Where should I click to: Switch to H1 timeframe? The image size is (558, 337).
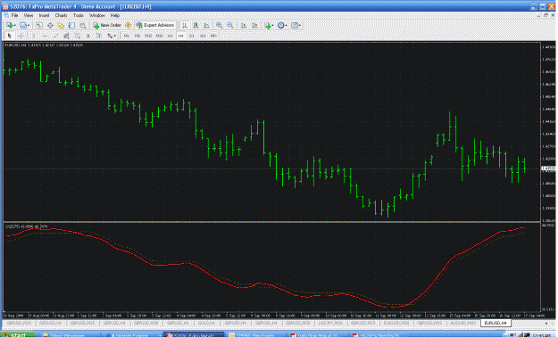pyautogui.click(x=171, y=36)
